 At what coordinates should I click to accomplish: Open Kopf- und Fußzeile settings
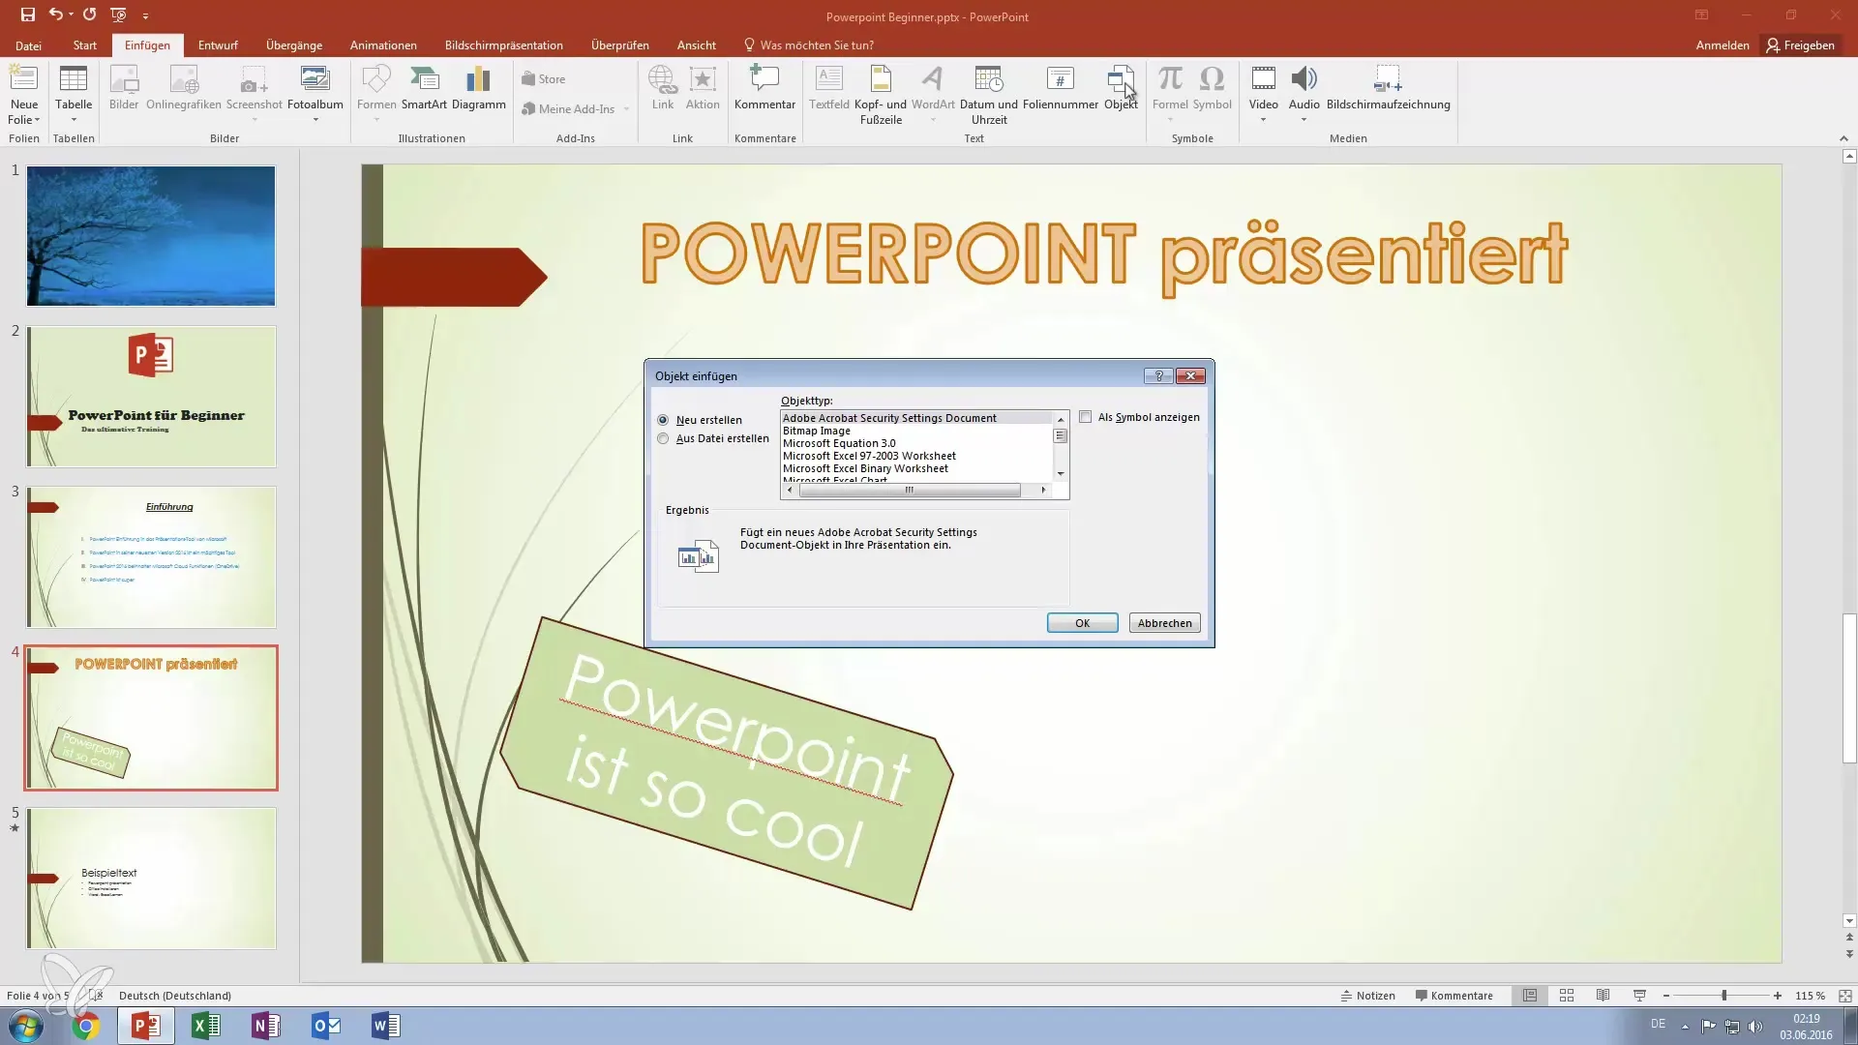(x=881, y=94)
